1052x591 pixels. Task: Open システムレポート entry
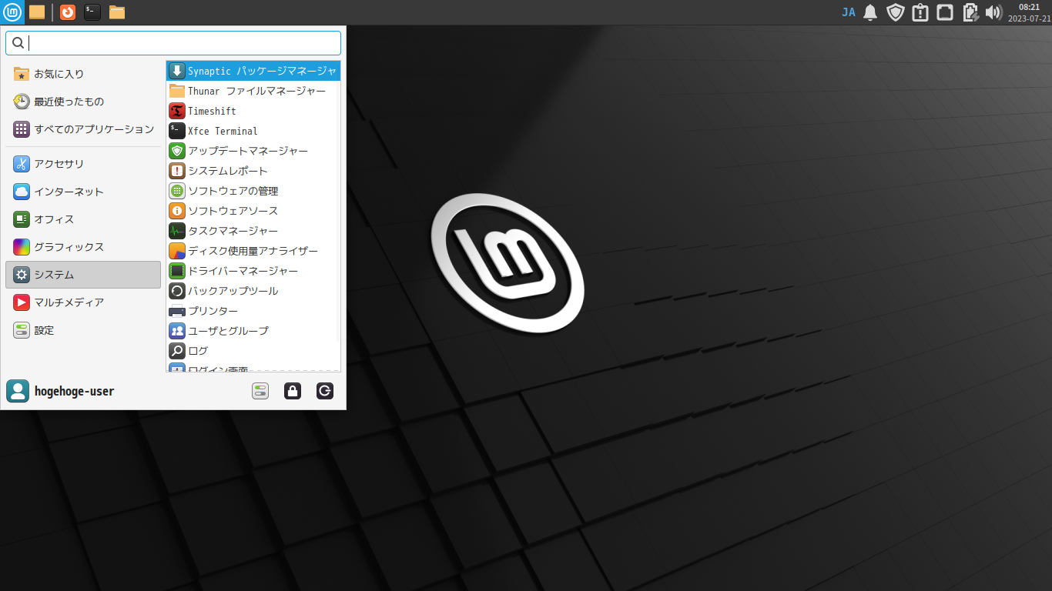pyautogui.click(x=253, y=171)
